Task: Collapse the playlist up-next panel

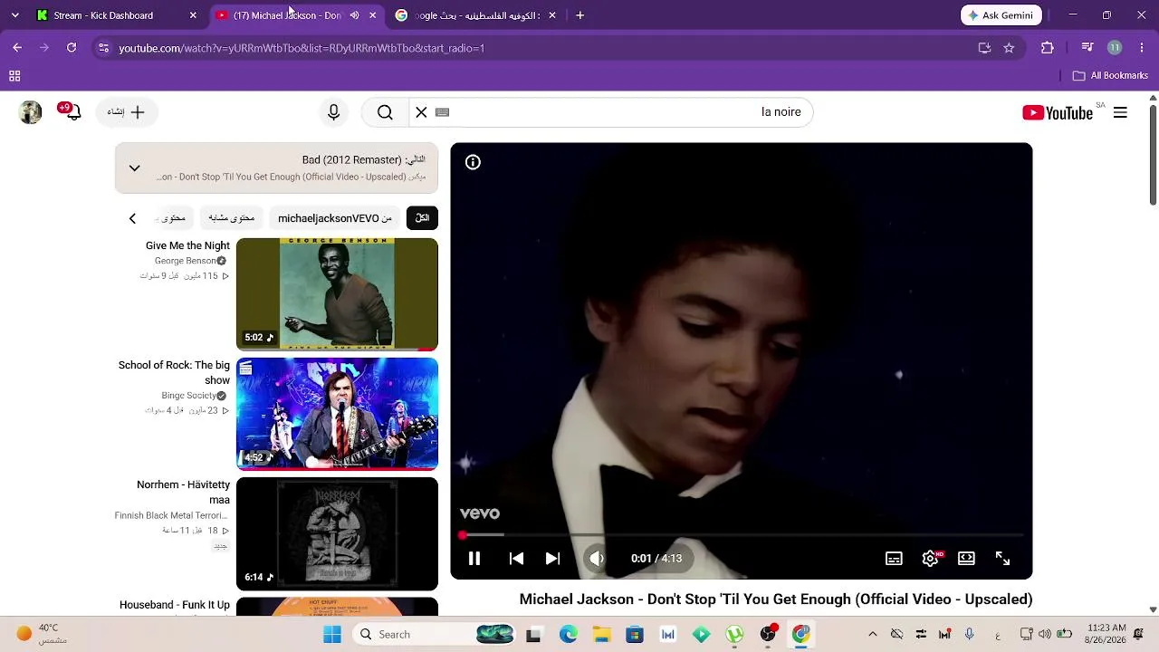Action: point(134,168)
